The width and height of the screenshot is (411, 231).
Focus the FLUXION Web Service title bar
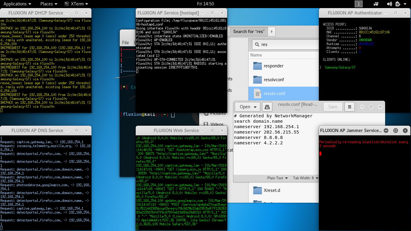(176, 131)
